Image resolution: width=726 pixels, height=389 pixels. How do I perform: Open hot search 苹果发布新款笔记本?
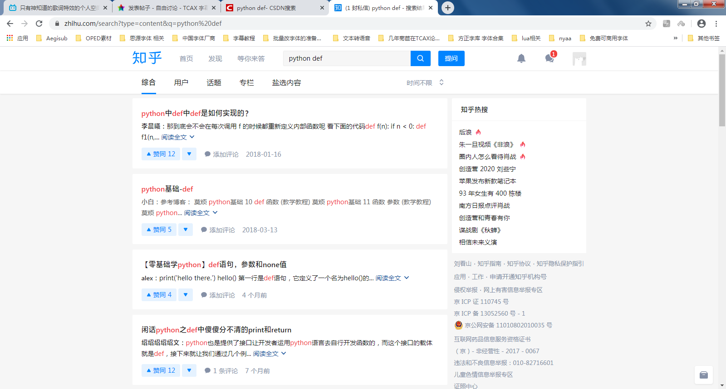(487, 181)
